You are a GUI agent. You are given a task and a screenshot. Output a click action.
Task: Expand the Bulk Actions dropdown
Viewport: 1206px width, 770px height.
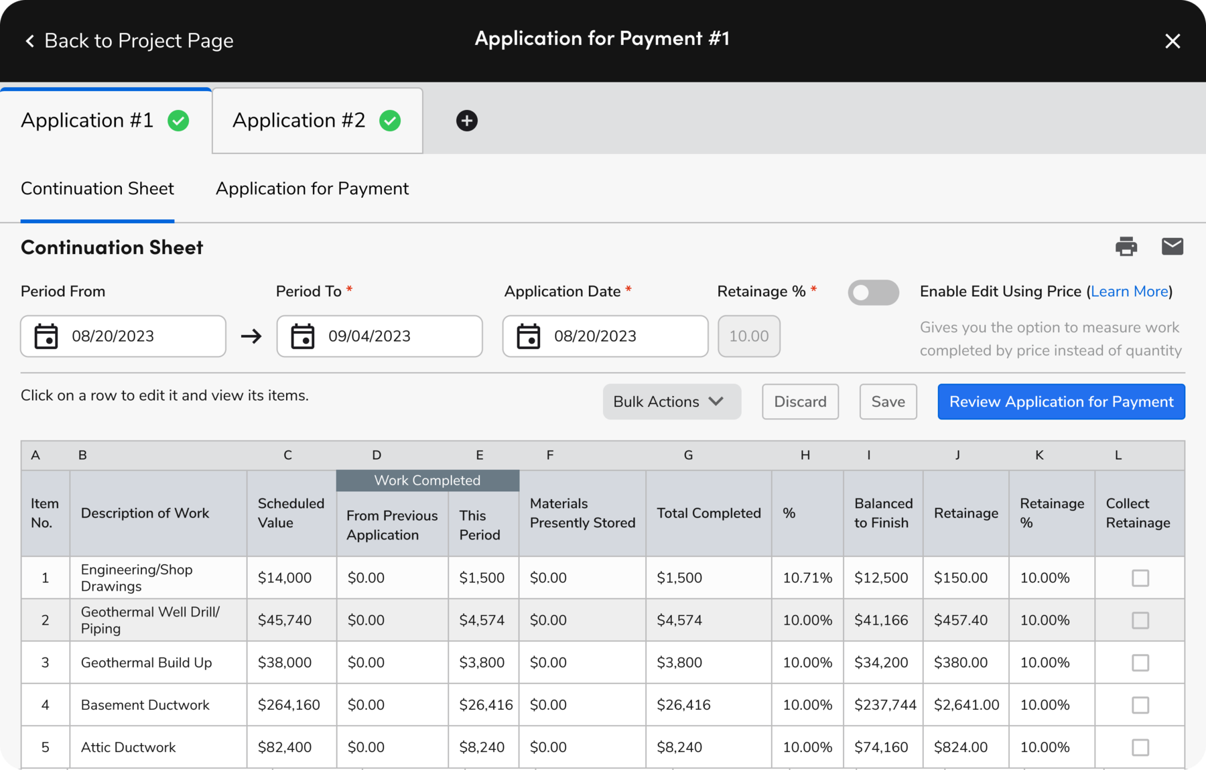(x=671, y=401)
